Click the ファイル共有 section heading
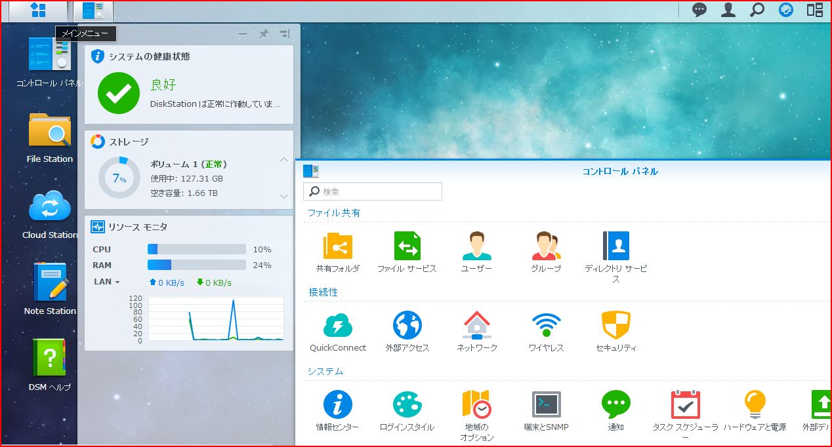This screenshot has height=447, width=832. pos(334,213)
